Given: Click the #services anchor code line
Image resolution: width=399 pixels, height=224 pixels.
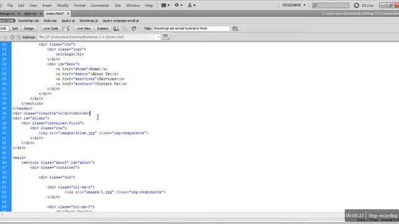Looking at the screenshot, I should pos(90,79).
